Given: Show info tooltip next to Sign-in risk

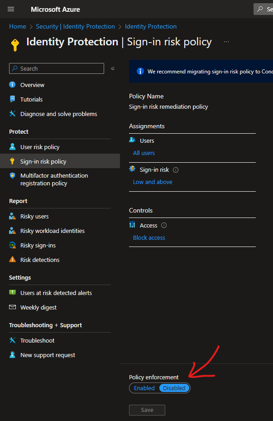Looking at the screenshot, I should (x=176, y=170).
